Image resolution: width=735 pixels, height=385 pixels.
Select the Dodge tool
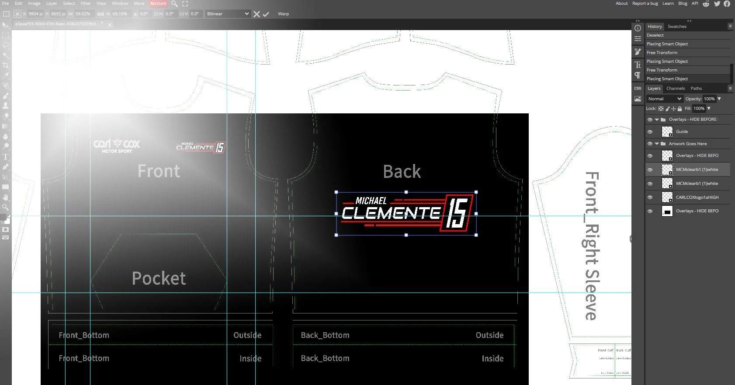click(x=6, y=146)
